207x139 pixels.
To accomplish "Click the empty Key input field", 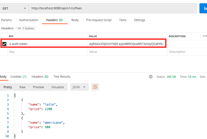I will 47,52.
